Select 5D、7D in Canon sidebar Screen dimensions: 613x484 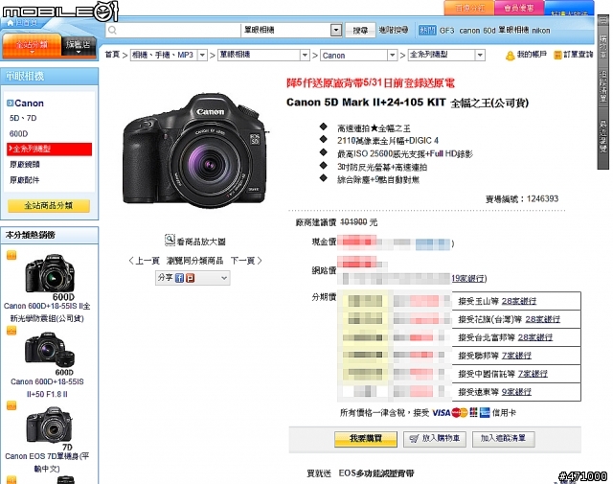[x=23, y=118]
